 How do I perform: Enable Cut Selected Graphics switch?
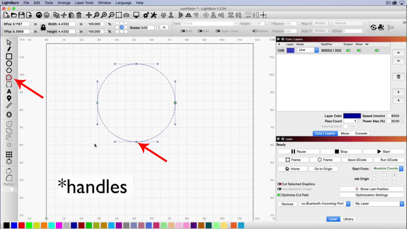tap(279, 184)
